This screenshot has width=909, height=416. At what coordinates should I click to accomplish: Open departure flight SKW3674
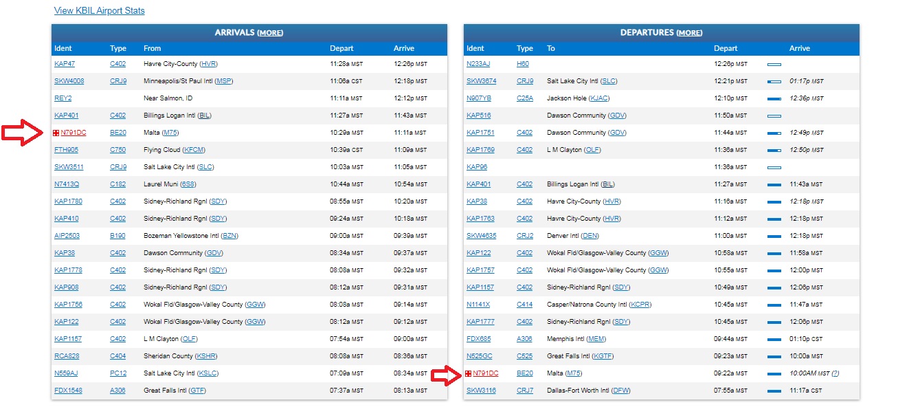(481, 81)
